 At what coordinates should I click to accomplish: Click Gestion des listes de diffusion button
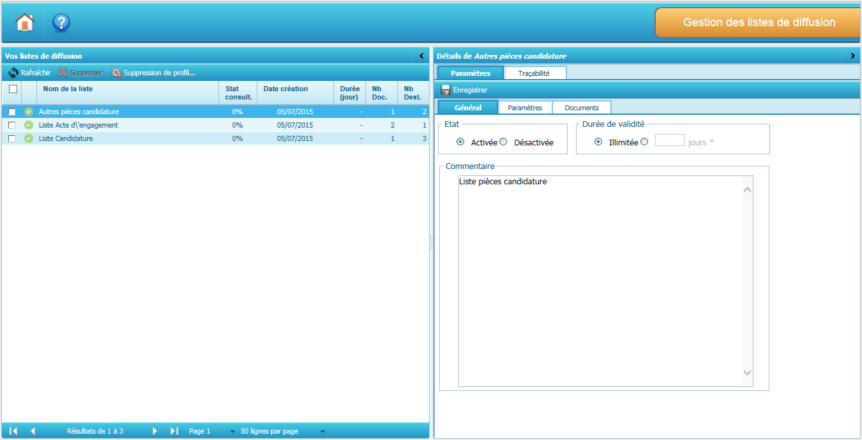click(x=759, y=23)
